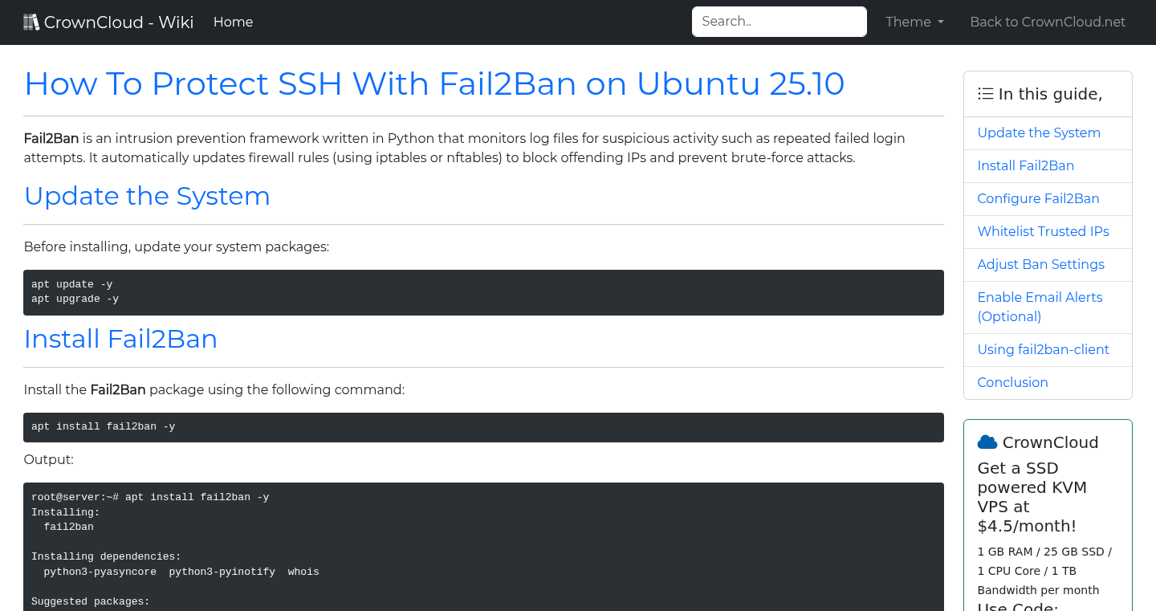Expand the caret next to Theme
Viewport: 1156px width, 611px height.
(939, 22)
